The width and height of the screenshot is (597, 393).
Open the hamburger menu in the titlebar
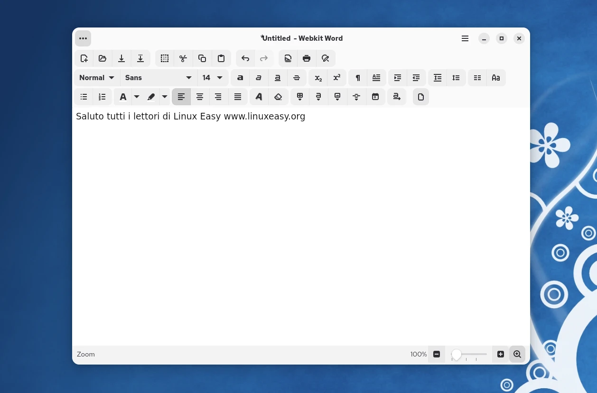tap(465, 38)
